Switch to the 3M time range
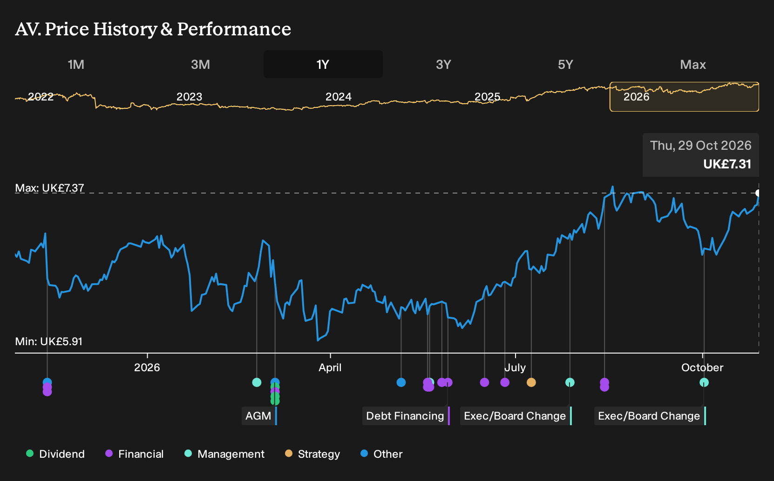 tap(200, 64)
